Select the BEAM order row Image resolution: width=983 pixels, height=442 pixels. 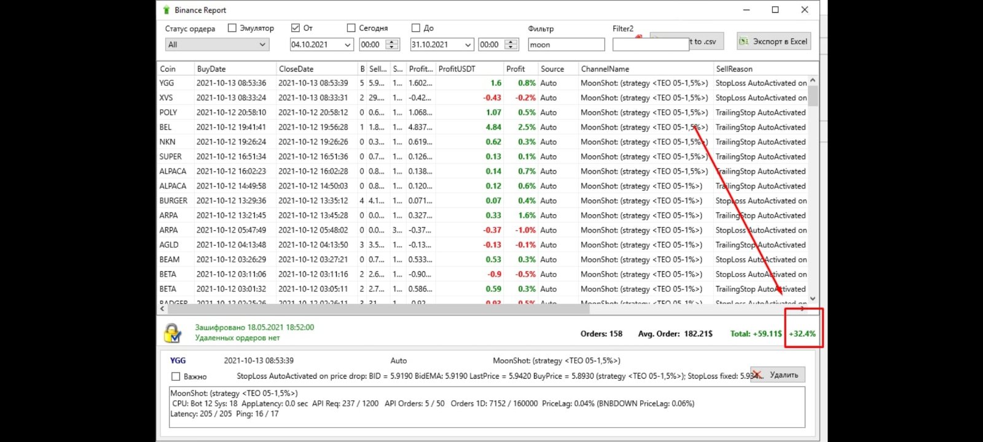(x=483, y=260)
